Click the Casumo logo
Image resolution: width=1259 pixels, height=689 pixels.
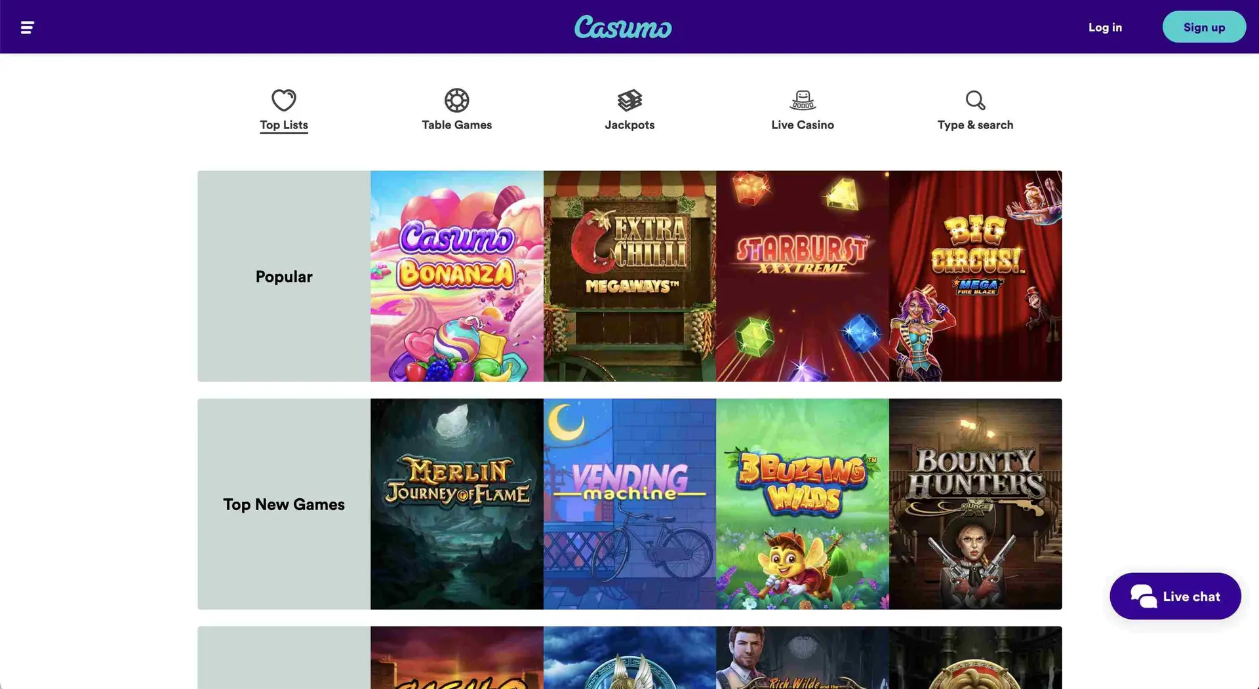[x=623, y=27]
